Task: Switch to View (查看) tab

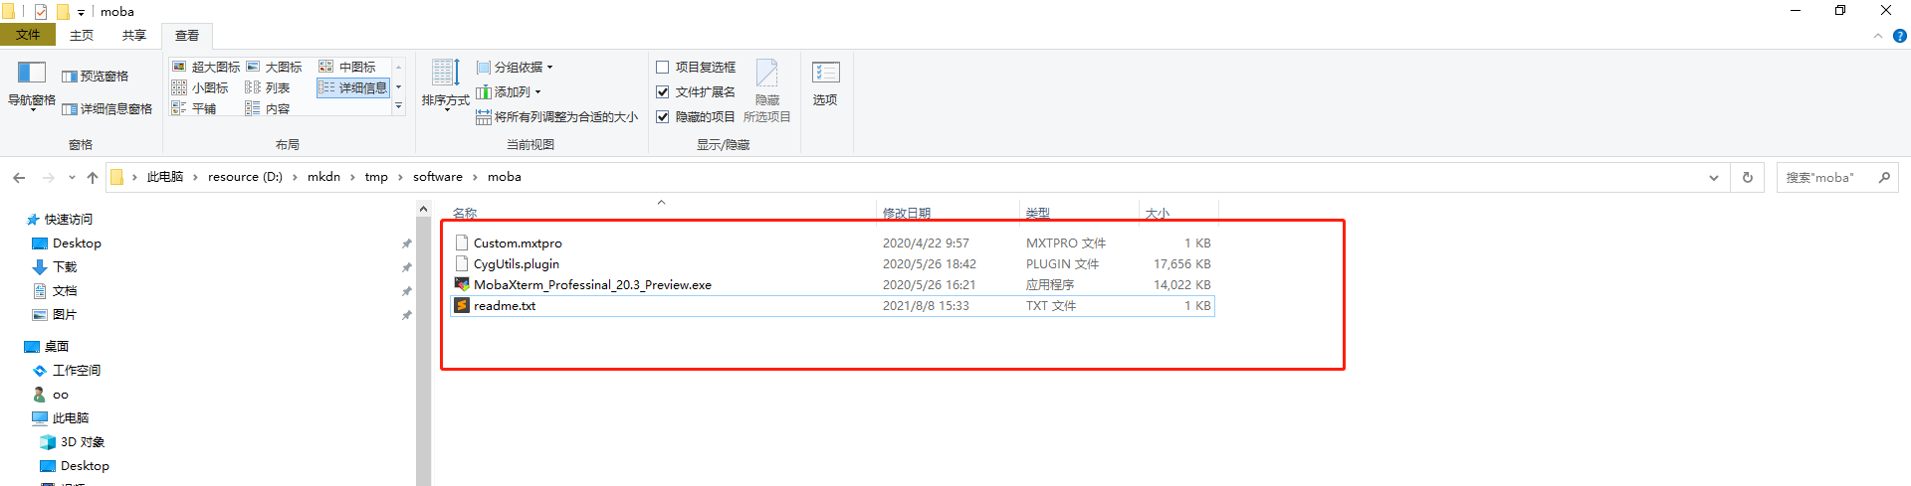Action: [x=187, y=35]
